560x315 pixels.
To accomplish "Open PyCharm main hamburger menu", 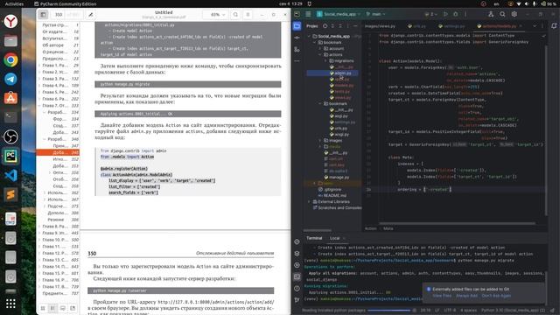I will point(308,14).
